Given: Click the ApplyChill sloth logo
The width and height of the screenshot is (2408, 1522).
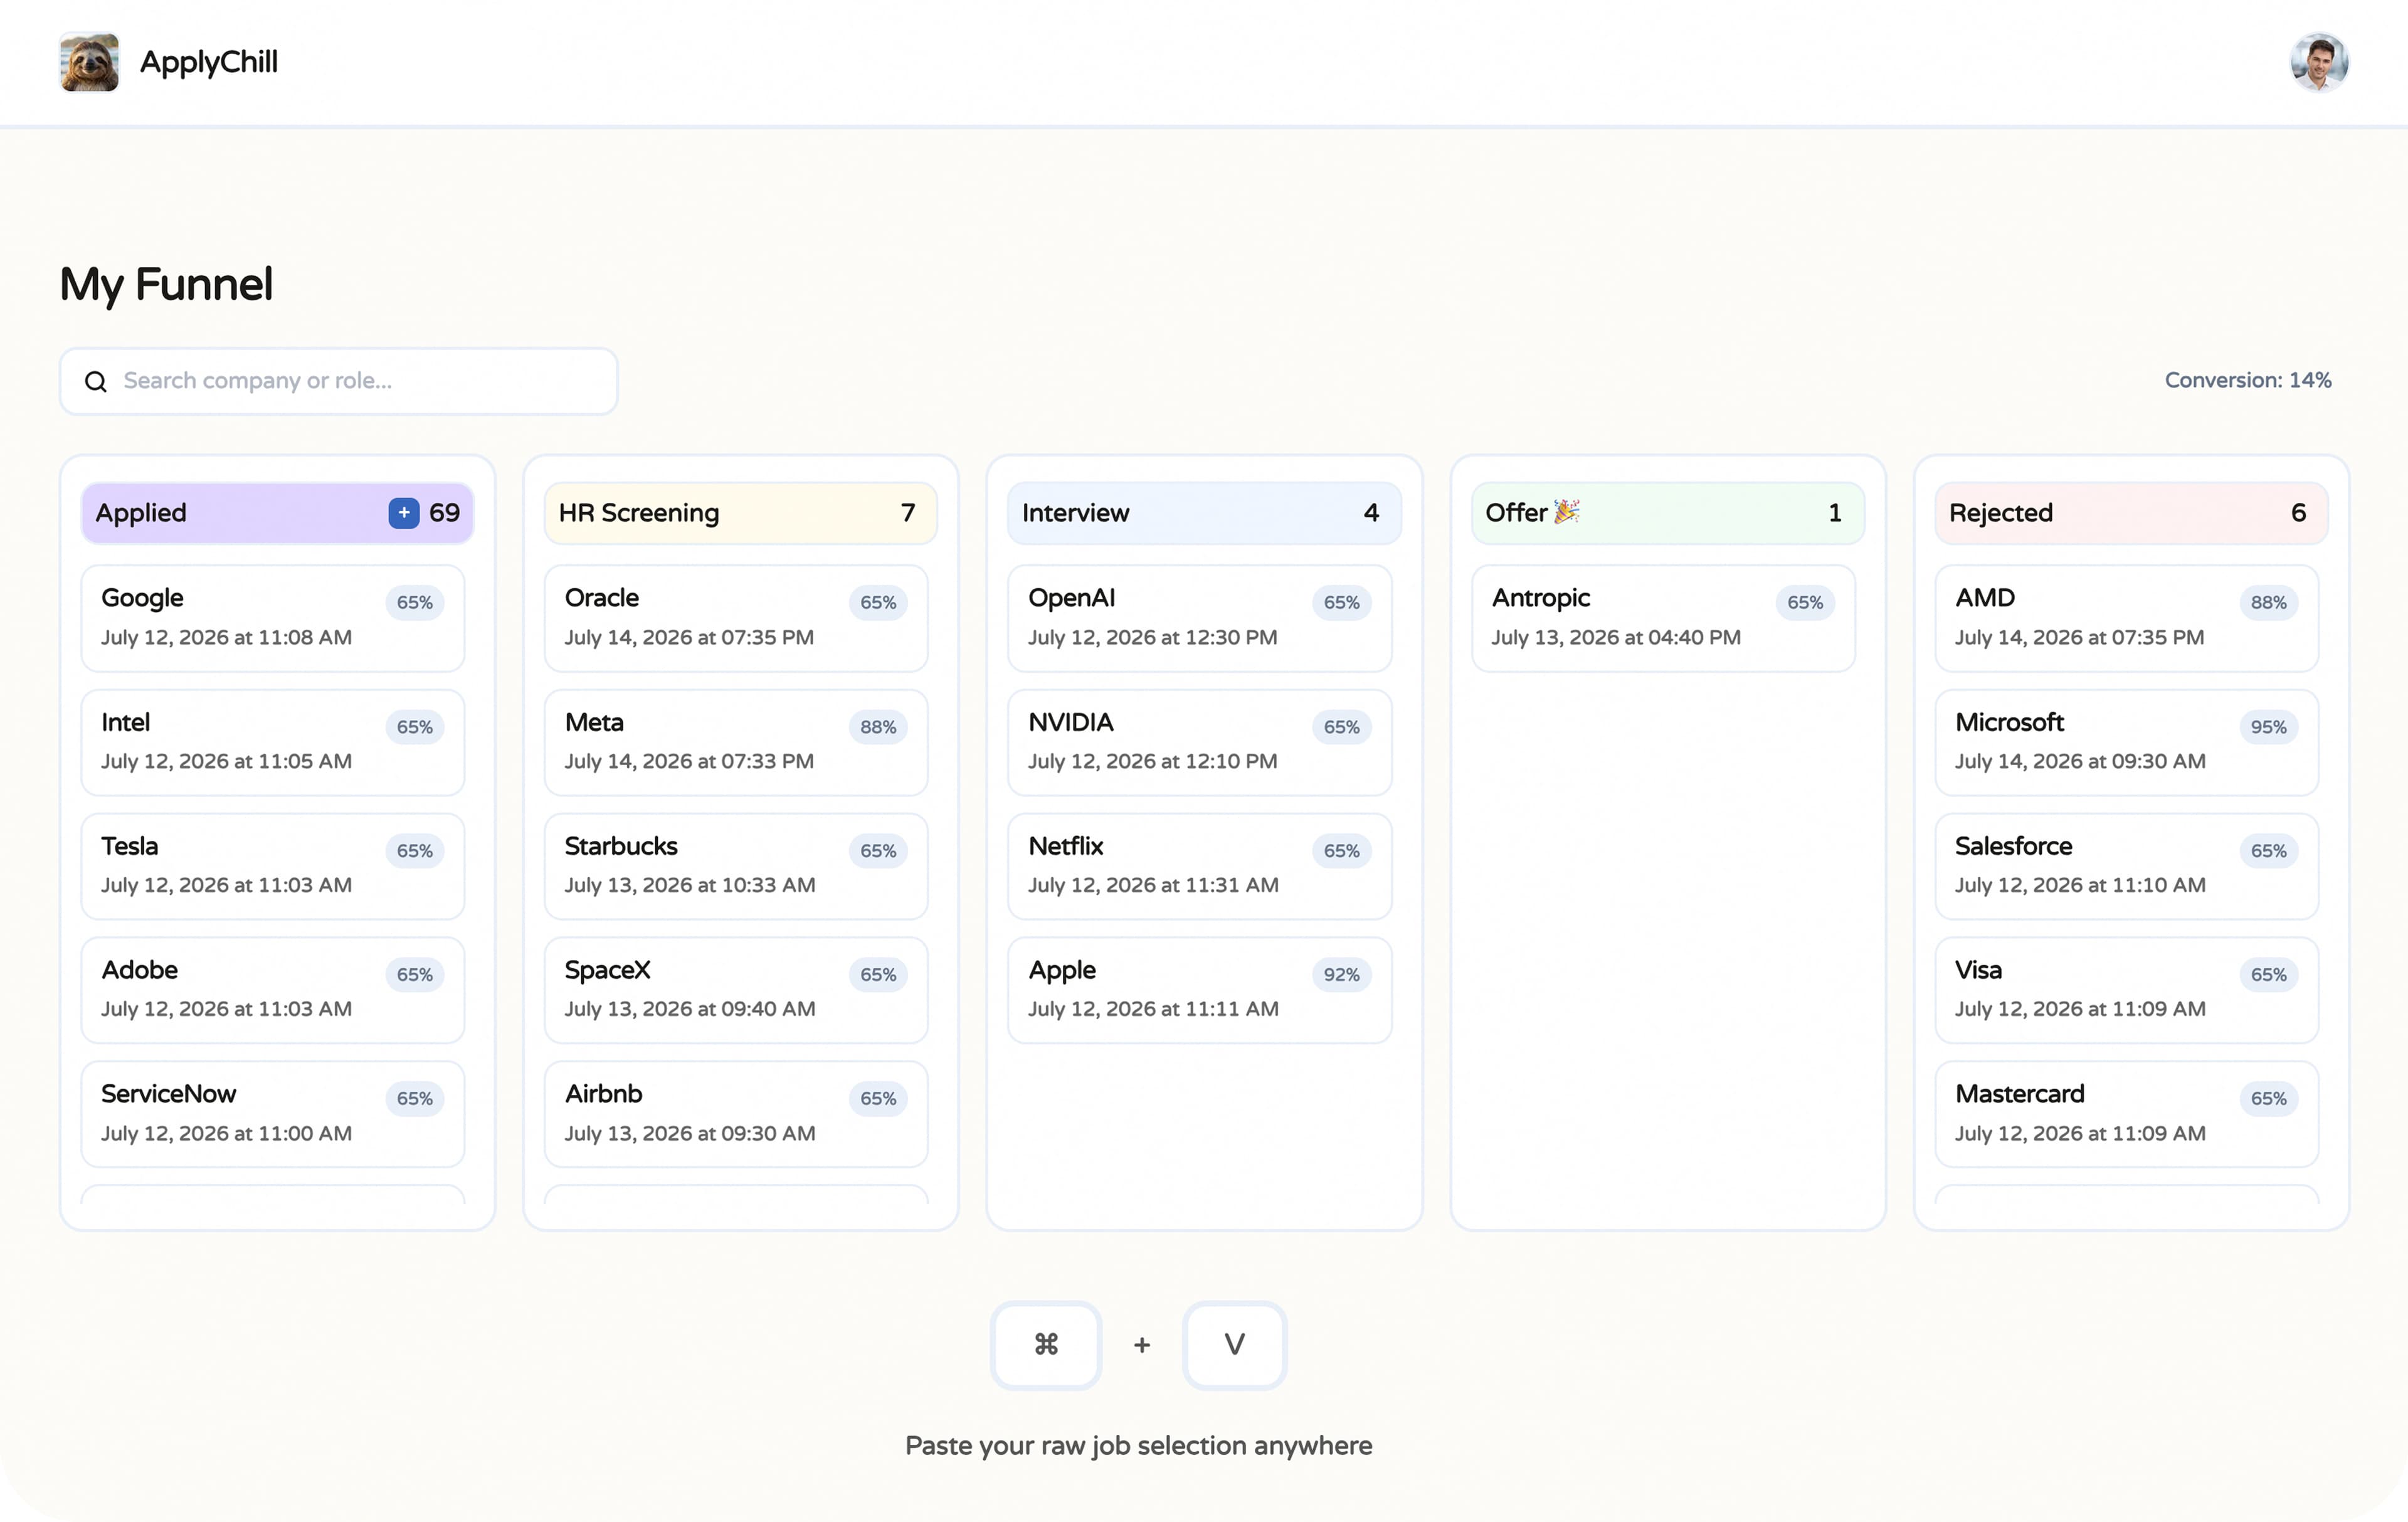Looking at the screenshot, I should tap(89, 62).
